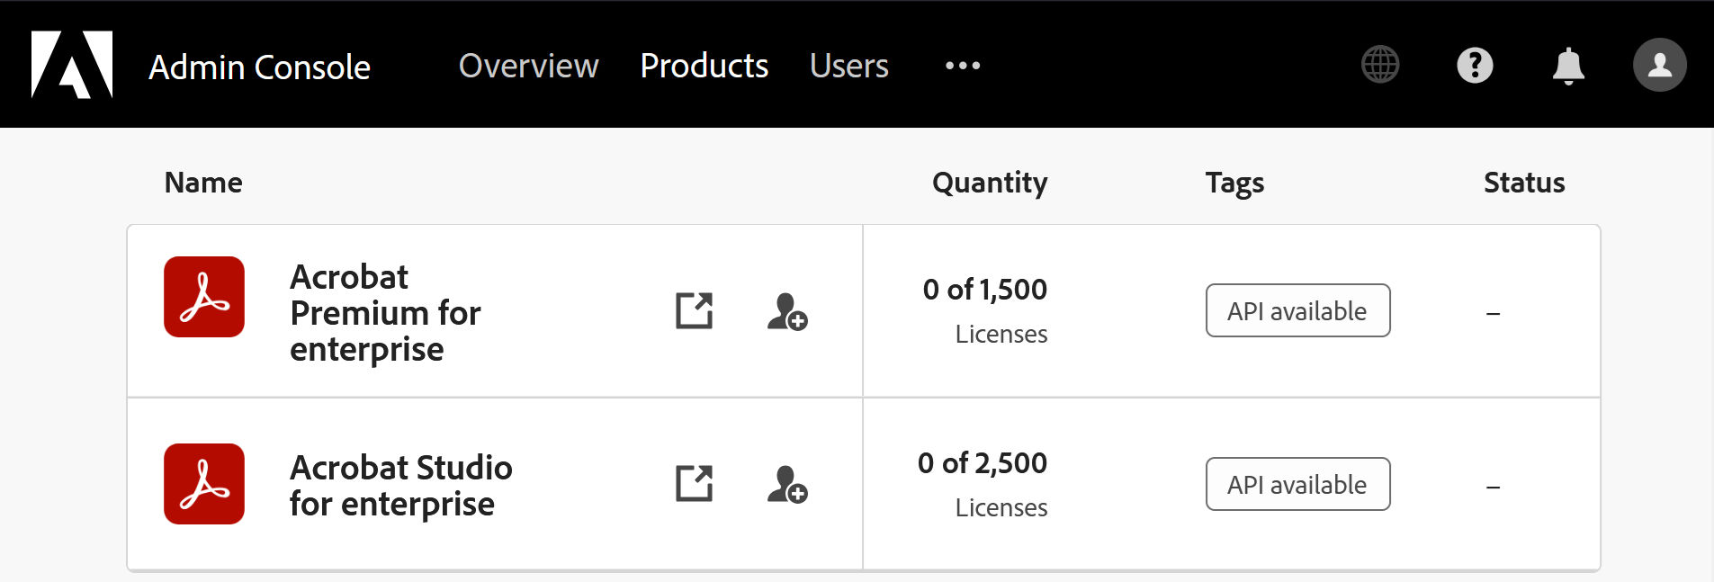Open the Users tab

(x=848, y=66)
